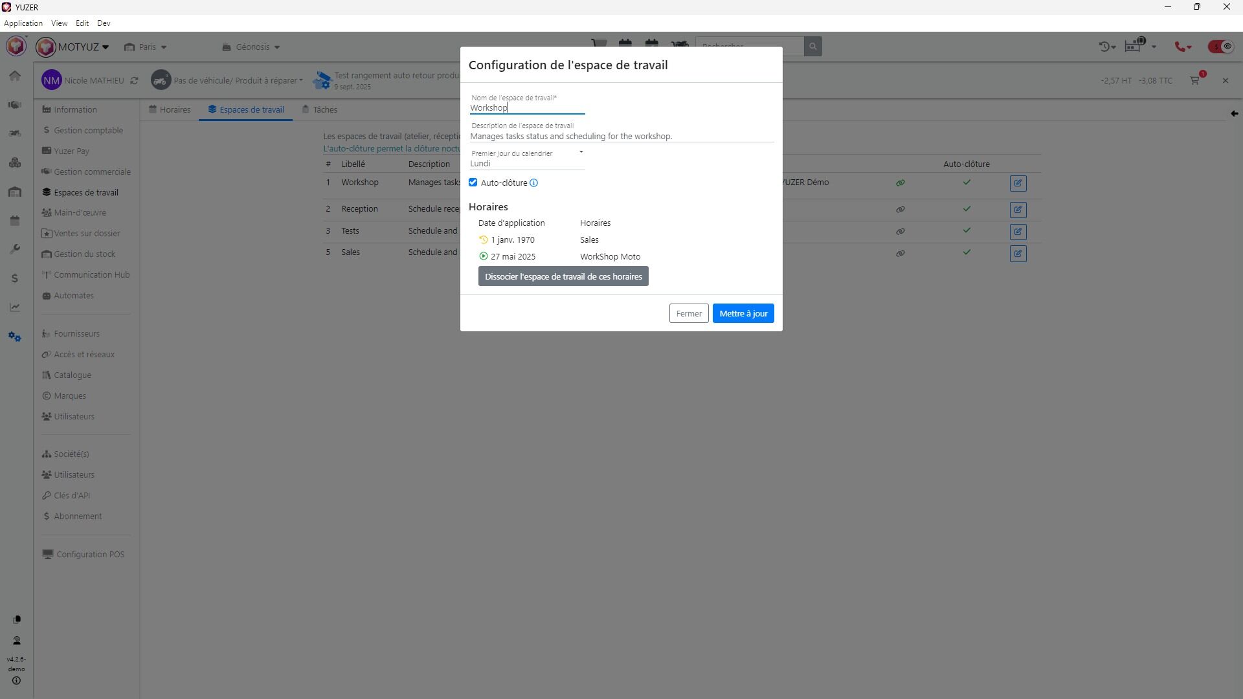The height and width of the screenshot is (699, 1243).
Task: Click the home icon in sidebar
Action: (x=15, y=76)
